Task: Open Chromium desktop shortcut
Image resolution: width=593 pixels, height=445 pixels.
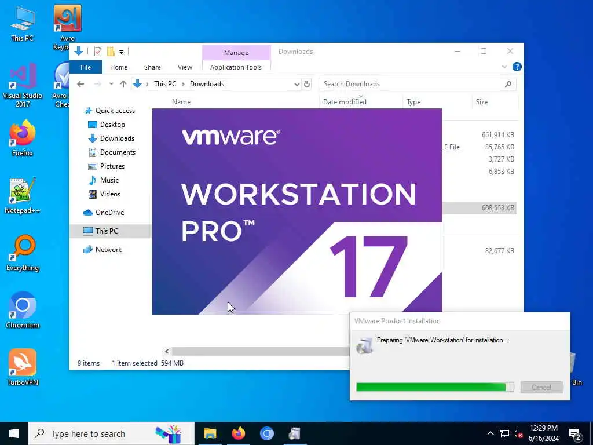Action: pyautogui.click(x=23, y=311)
